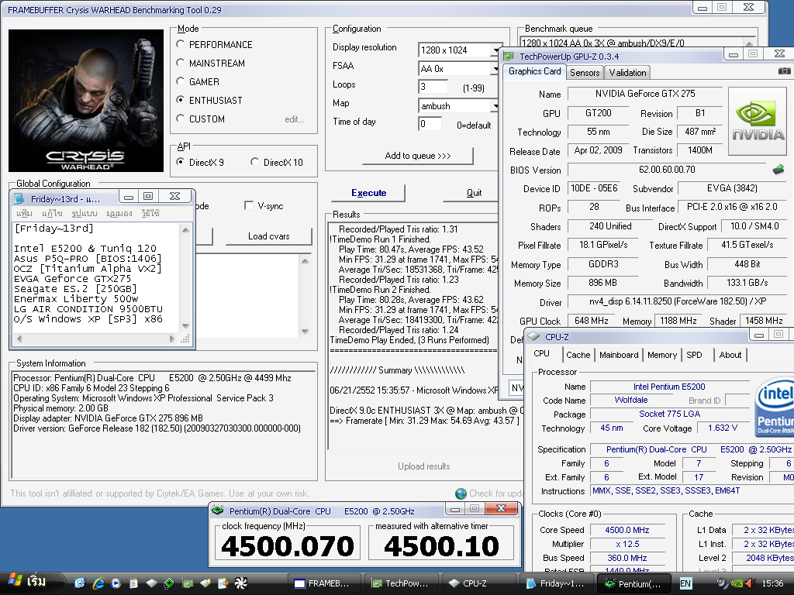Screen dimensions: 794x595
Task: Switch to Friday~1... taskbar button
Action: 556,583
